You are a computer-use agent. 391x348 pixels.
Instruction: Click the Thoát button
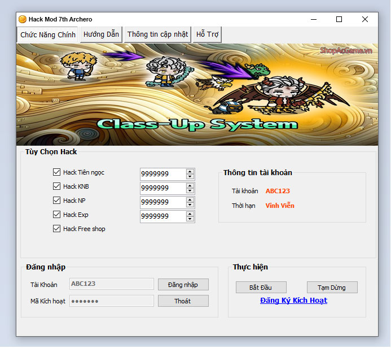183,301
